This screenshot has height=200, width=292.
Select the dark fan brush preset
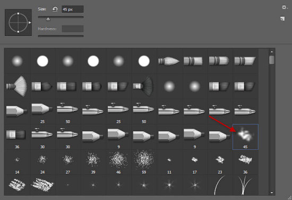tap(143, 86)
